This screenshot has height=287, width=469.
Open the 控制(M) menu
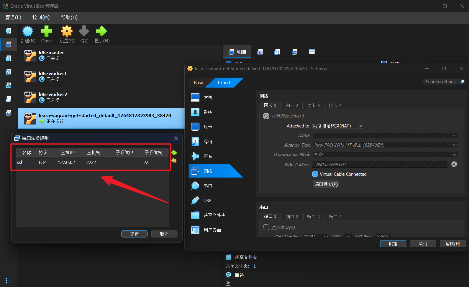41,17
